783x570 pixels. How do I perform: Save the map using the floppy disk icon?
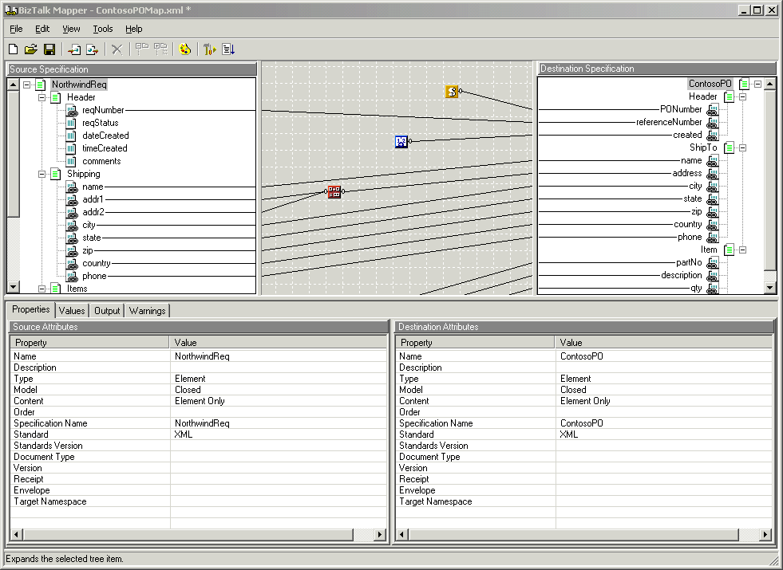tap(49, 49)
